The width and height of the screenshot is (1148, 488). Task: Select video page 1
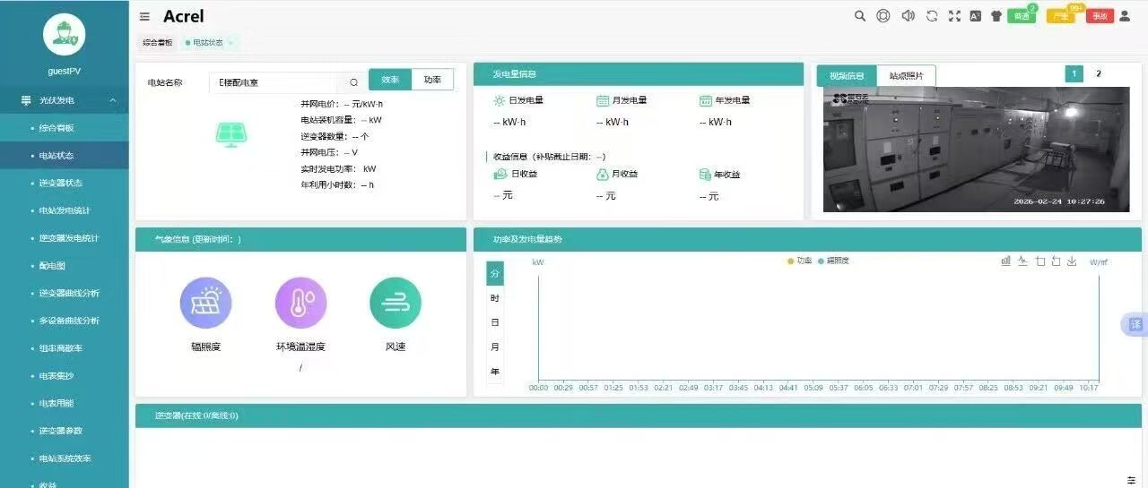pyautogui.click(x=1074, y=73)
